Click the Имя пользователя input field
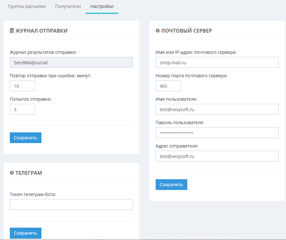Viewport: 286px width, 240px height. click(x=217, y=109)
